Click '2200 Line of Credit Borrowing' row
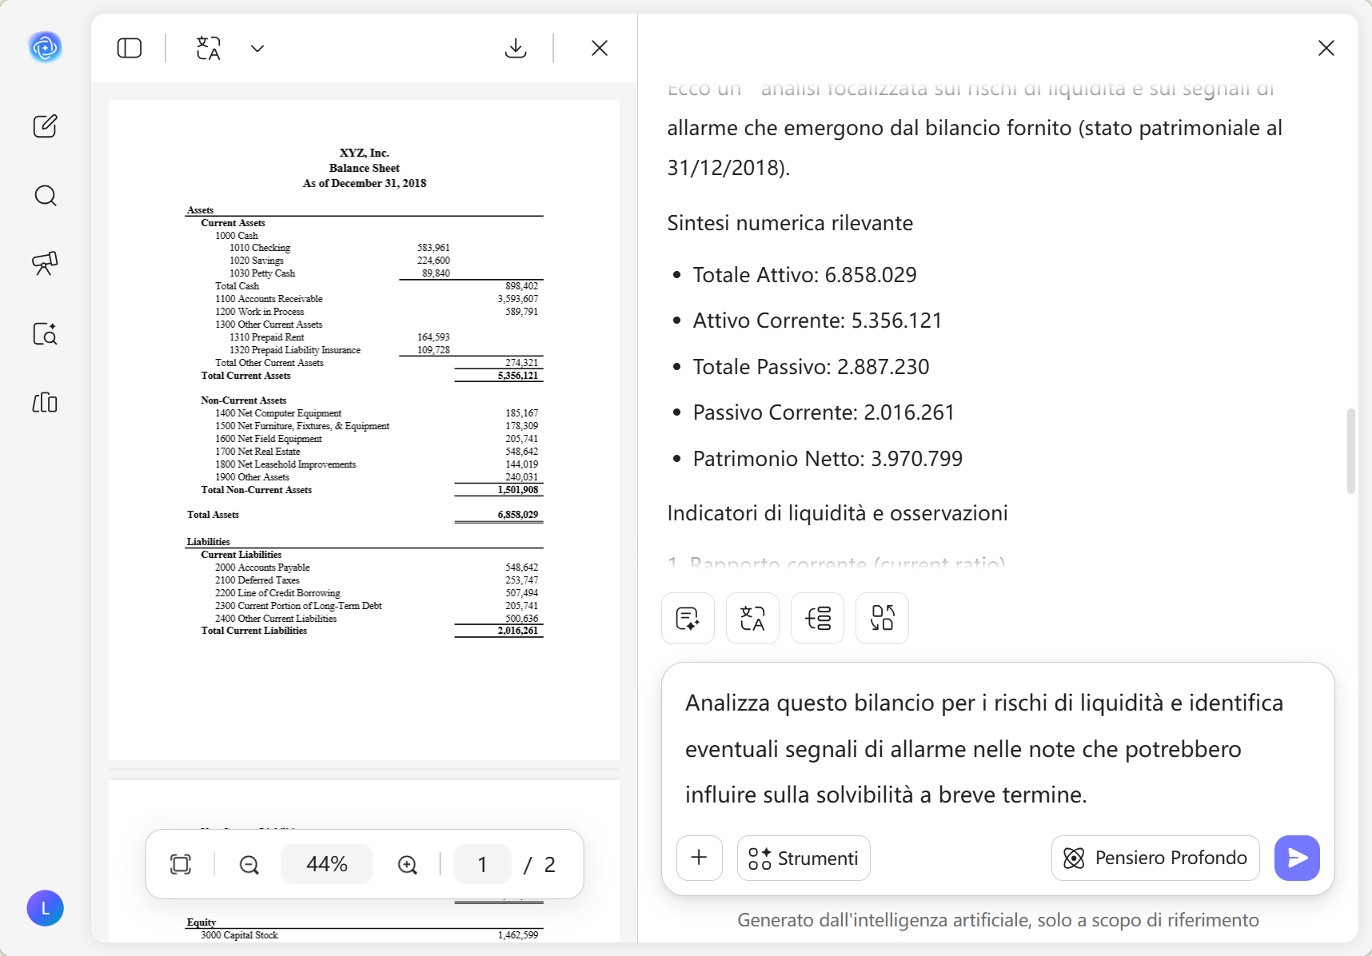This screenshot has width=1372, height=956. click(x=377, y=593)
